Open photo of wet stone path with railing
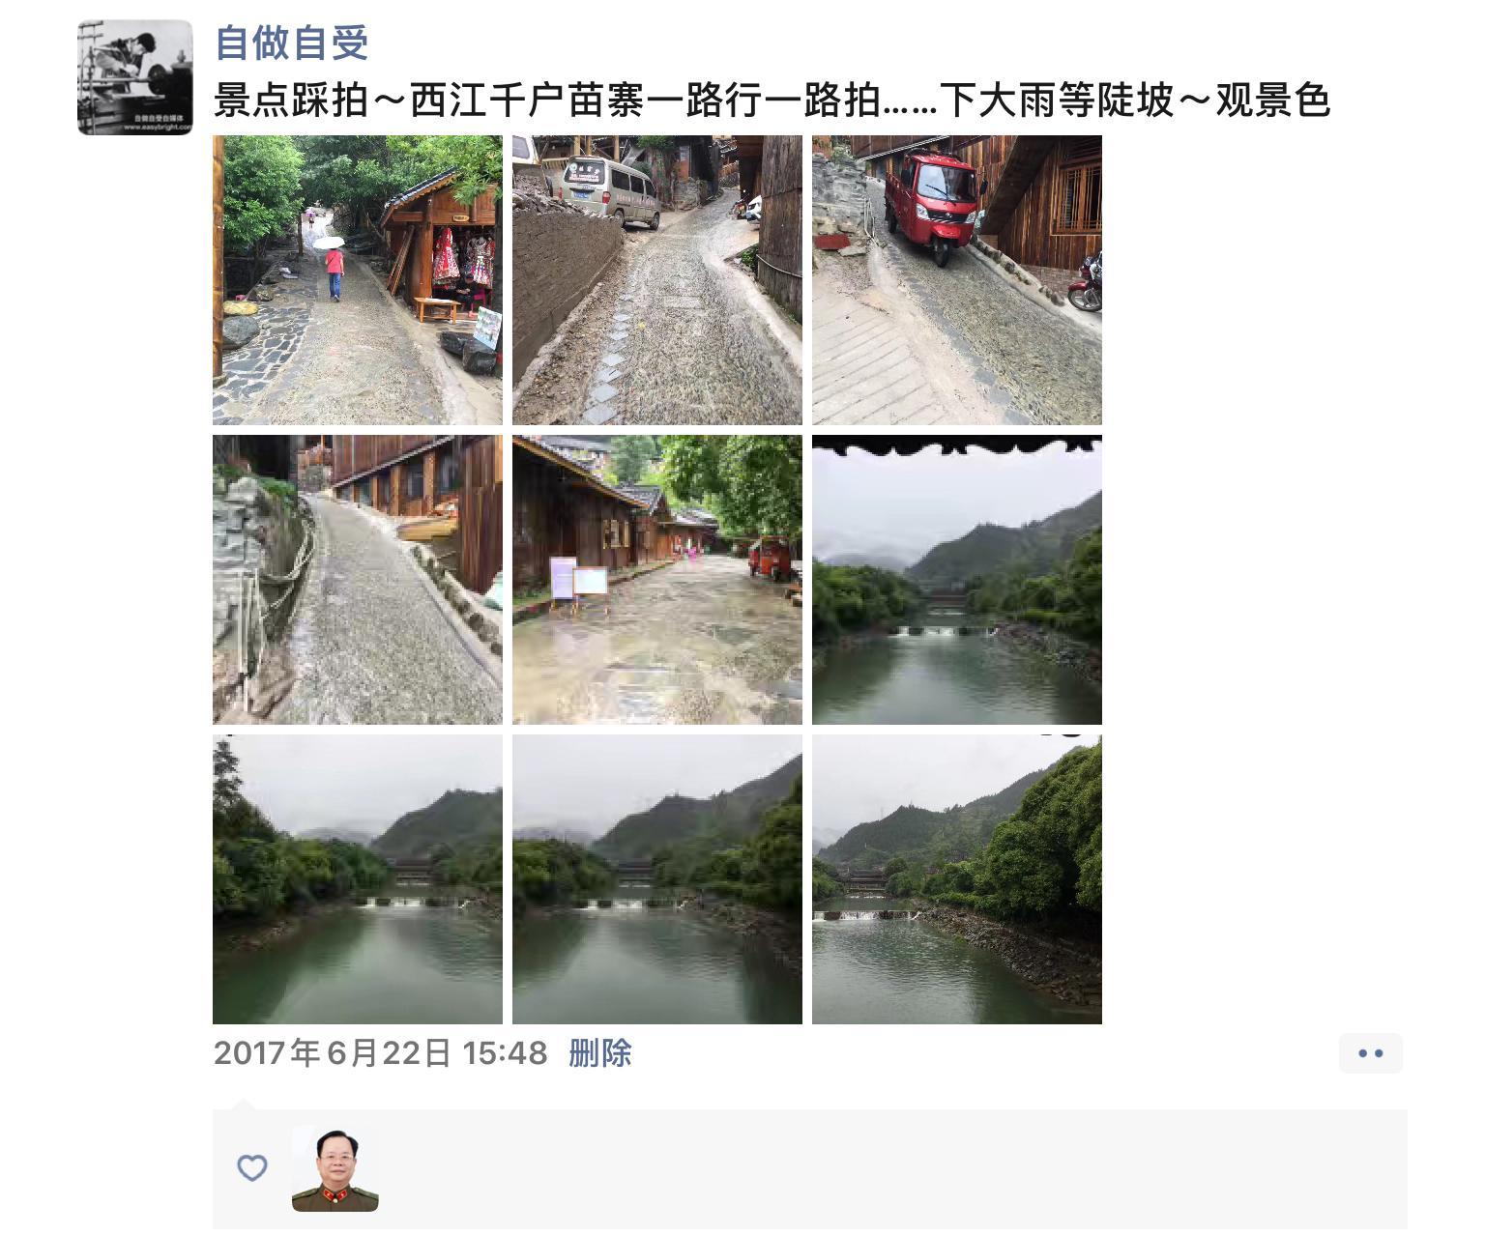The image size is (1485, 1235). tap(358, 580)
